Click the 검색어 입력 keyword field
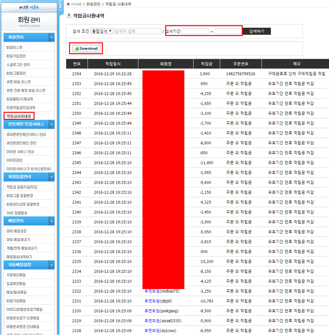329x335 pixels. 137,31
